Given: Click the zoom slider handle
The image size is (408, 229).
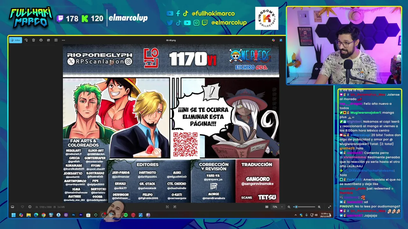Looking at the screenshot, I should (x=296, y=207).
